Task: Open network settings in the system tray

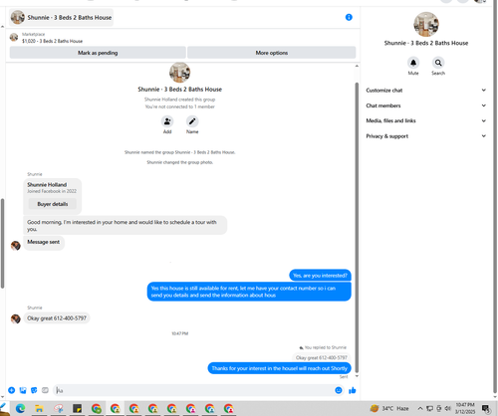Action: click(x=429, y=408)
